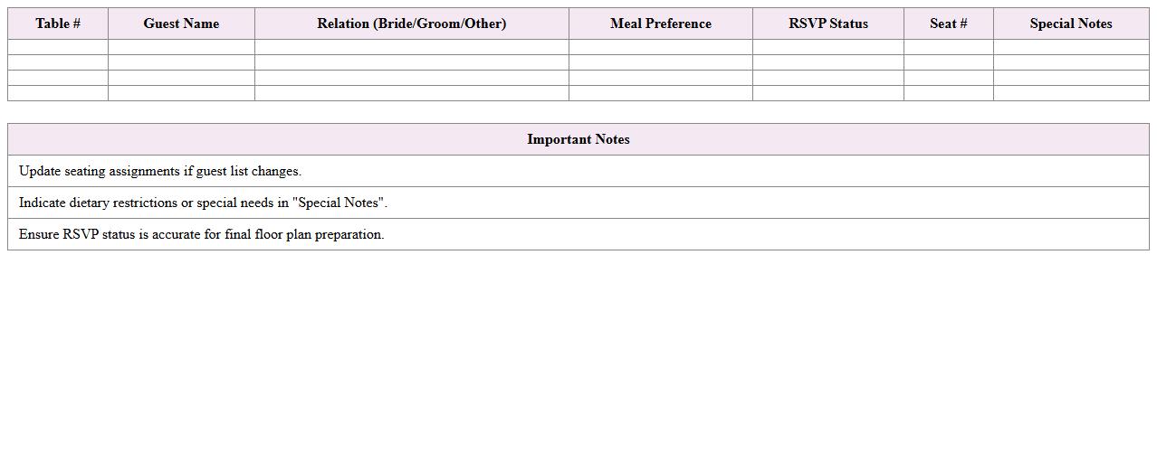Screen dimensions: 1157x453
Task: Click the first empty Meal Preference cell
Action: (x=660, y=47)
